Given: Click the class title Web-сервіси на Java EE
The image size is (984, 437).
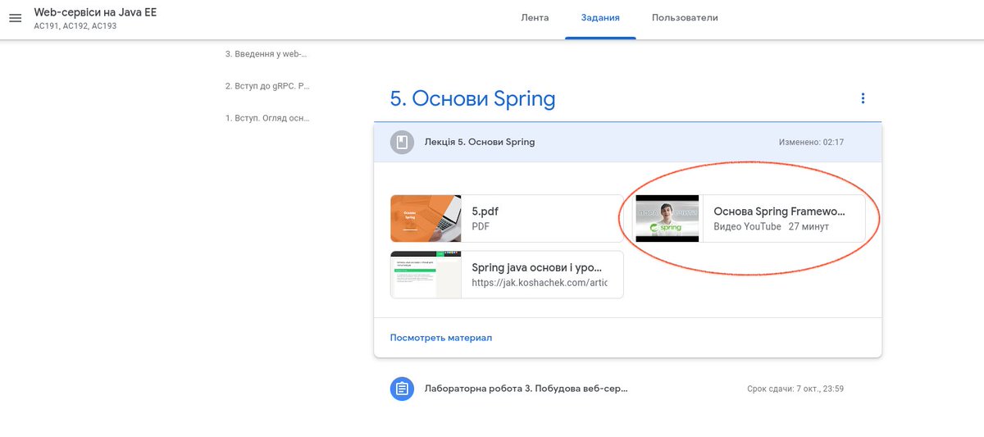Looking at the screenshot, I should click(x=93, y=12).
